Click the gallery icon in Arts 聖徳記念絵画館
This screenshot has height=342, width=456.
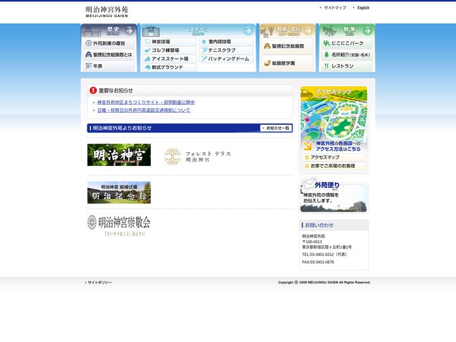coord(267,46)
